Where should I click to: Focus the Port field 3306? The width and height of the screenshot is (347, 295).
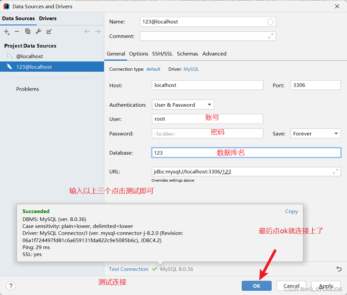coord(315,85)
